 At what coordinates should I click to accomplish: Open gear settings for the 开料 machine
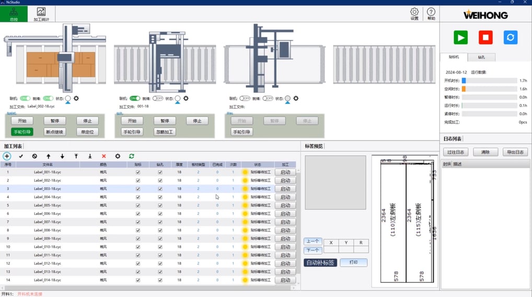(x=296, y=98)
